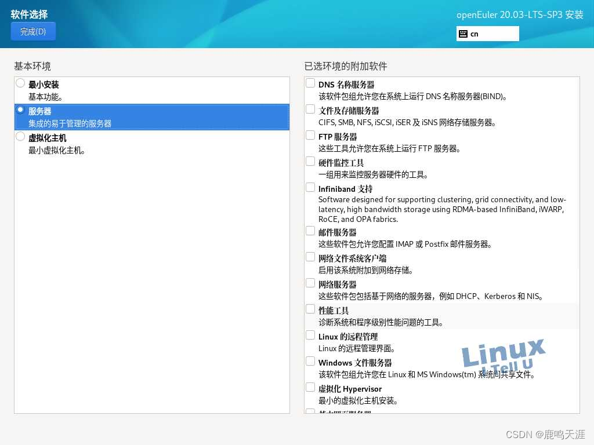
Task: Click the FTP 服务器 label
Action: pyautogui.click(x=338, y=137)
